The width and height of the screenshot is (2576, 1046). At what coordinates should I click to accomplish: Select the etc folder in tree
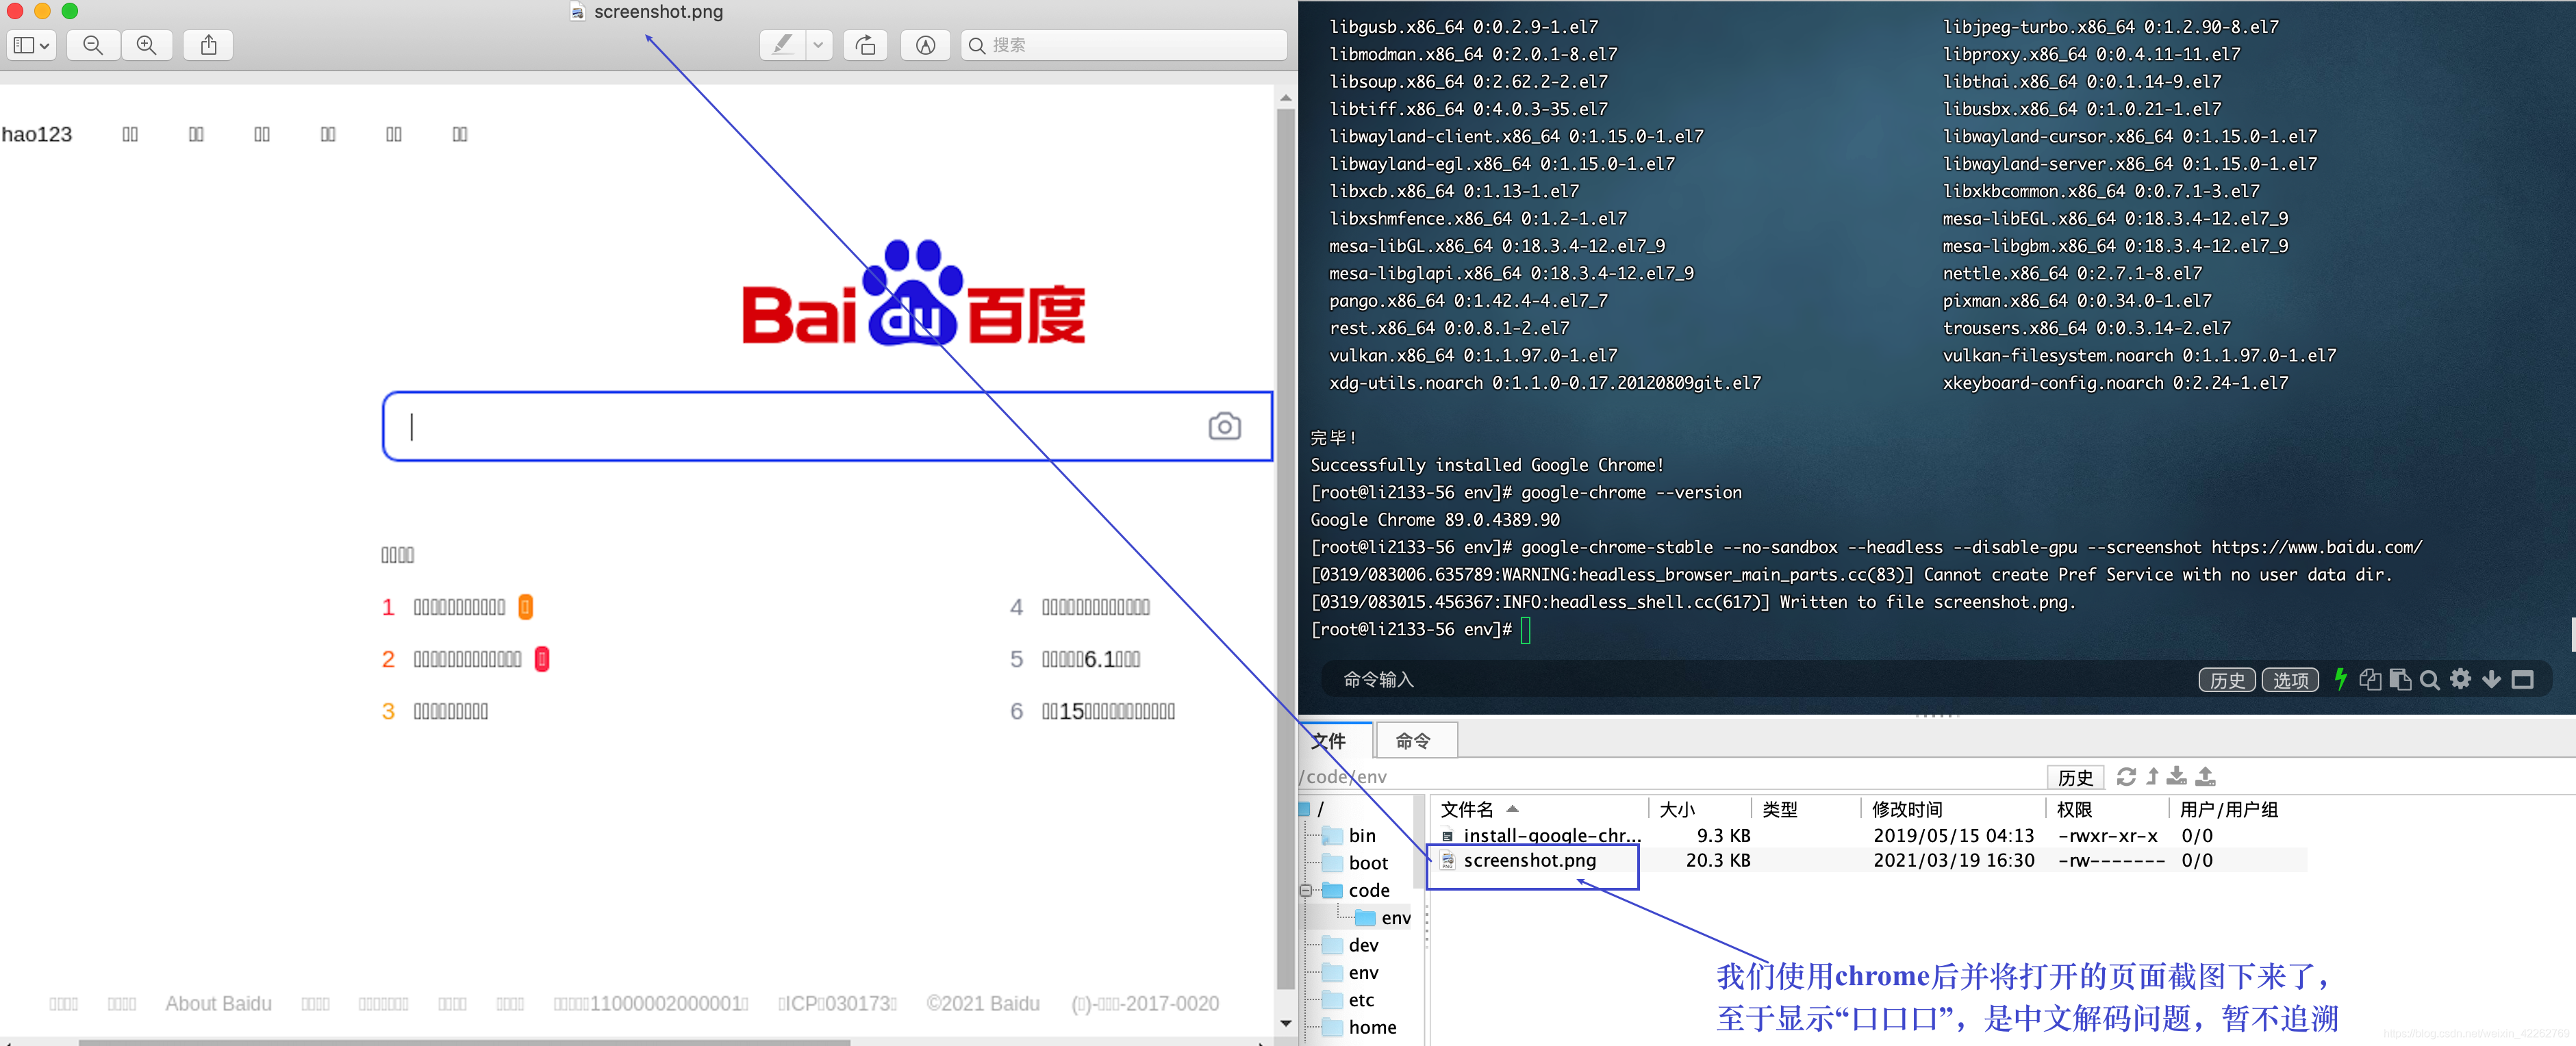coord(1360,999)
